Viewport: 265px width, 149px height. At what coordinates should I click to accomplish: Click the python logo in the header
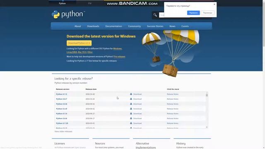(x=68, y=14)
